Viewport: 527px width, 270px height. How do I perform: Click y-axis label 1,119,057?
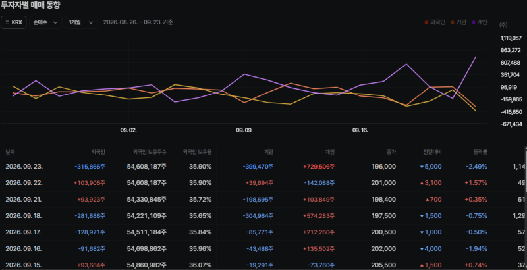511,38
